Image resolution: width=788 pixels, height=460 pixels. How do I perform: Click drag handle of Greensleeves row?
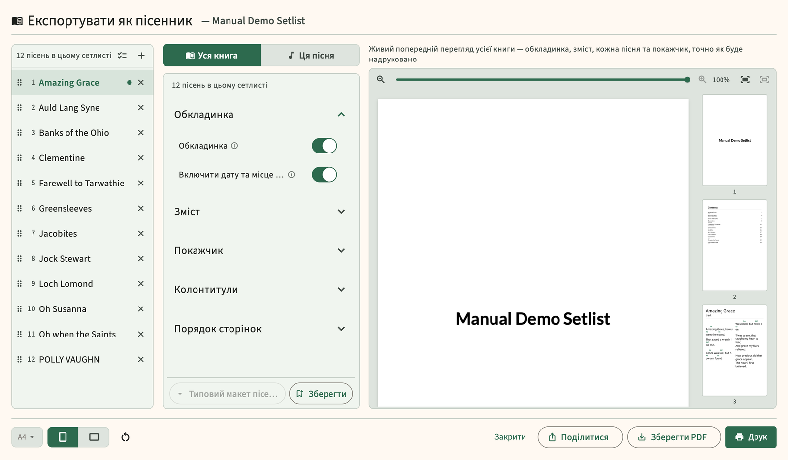point(20,209)
